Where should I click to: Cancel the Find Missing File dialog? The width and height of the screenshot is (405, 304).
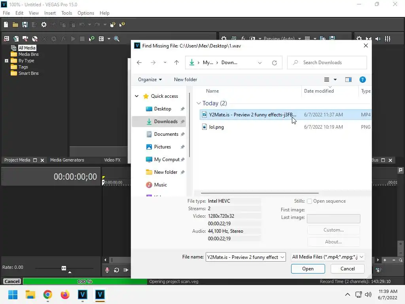click(347, 269)
